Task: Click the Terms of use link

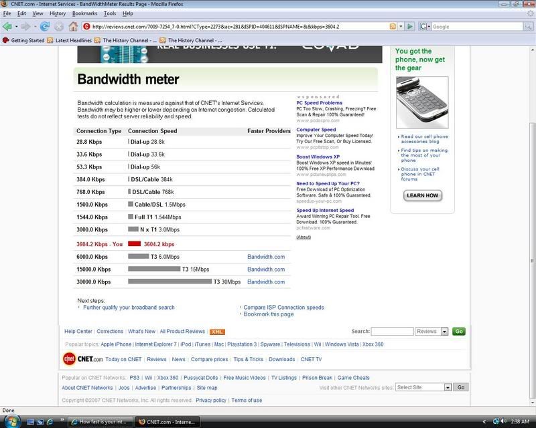Action: pyautogui.click(x=247, y=401)
